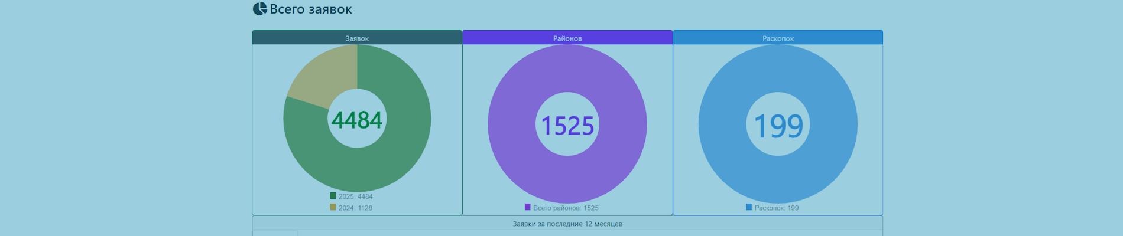The height and width of the screenshot is (236, 1123).
Task: Click the blue legend swatch for Раскопок
Action: (749, 207)
